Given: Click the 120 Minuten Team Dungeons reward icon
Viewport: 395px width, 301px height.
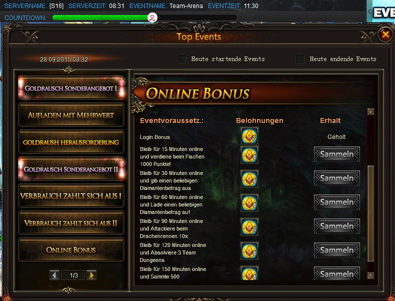Looking at the screenshot, I should 249,250.
